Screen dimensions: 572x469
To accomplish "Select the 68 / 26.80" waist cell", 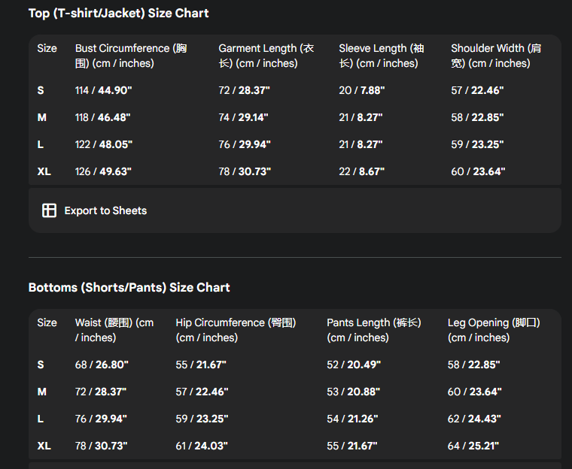I will (102, 365).
